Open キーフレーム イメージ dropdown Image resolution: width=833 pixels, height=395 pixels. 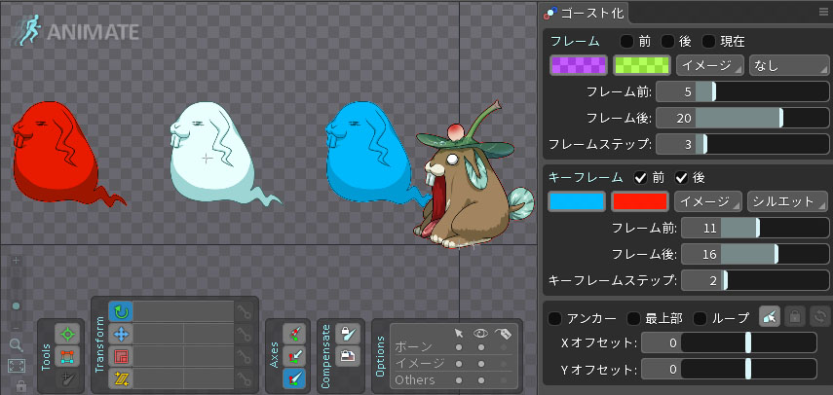708,201
